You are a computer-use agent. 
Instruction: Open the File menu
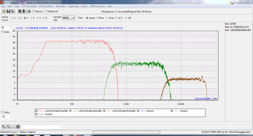pyautogui.click(x=3, y=6)
